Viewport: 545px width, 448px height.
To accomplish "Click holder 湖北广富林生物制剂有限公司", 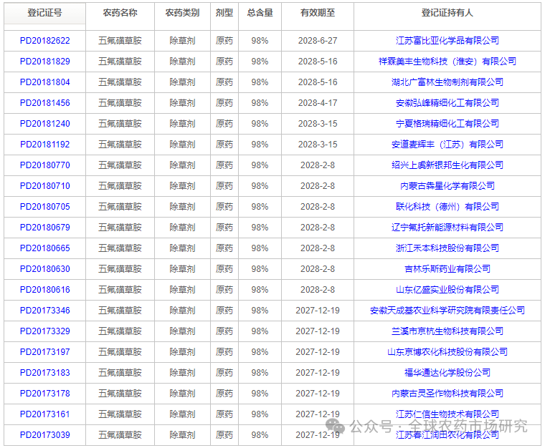I will [x=447, y=82].
